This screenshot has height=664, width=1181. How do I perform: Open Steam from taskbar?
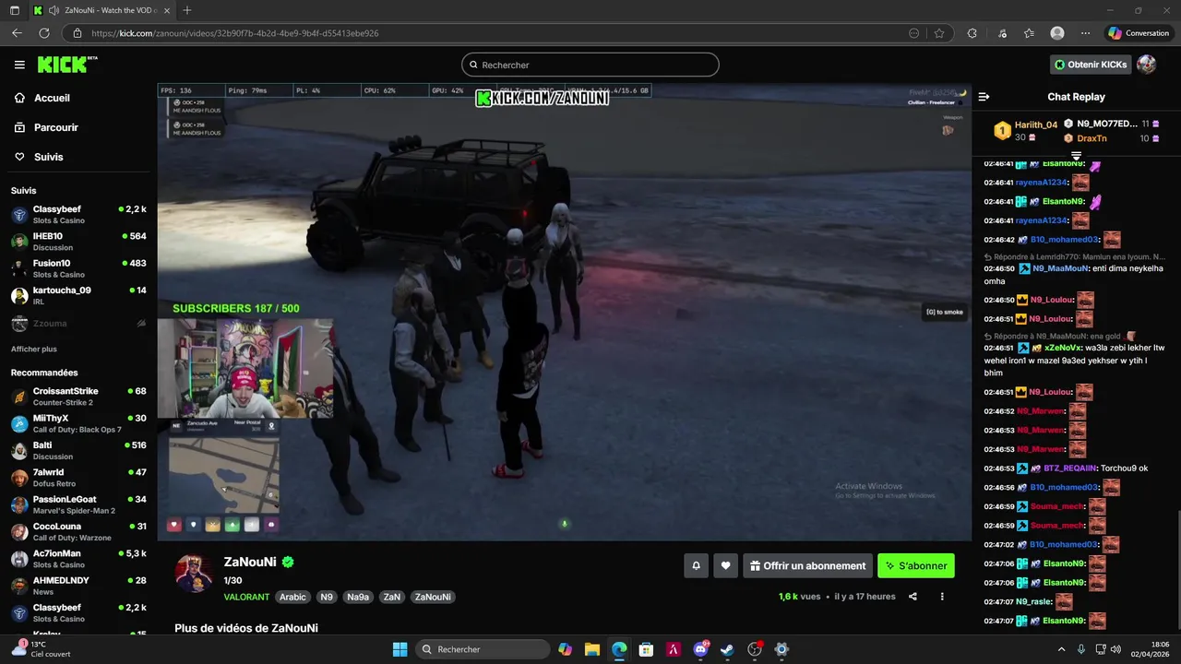727,649
